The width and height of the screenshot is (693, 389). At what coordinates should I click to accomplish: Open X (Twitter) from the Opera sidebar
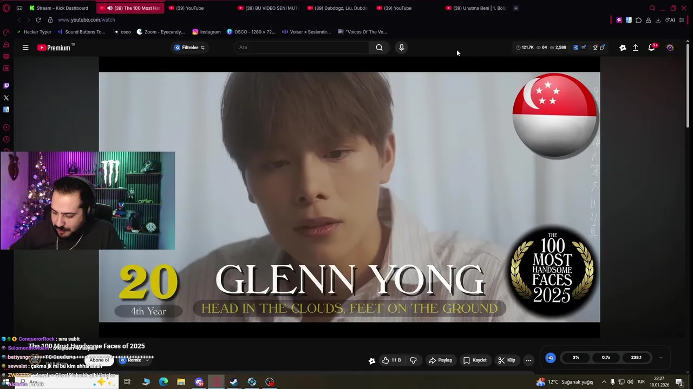click(6, 98)
